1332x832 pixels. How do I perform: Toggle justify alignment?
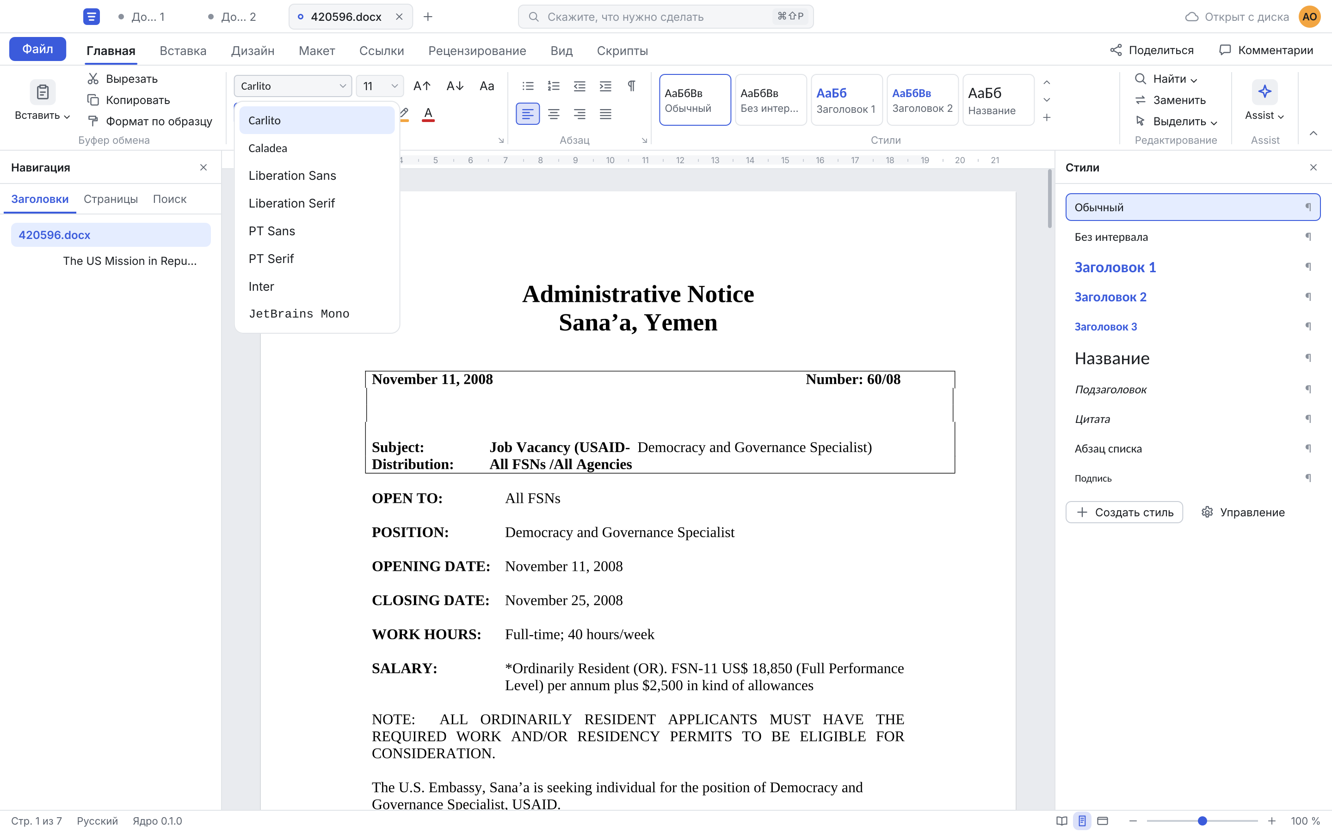[605, 114]
